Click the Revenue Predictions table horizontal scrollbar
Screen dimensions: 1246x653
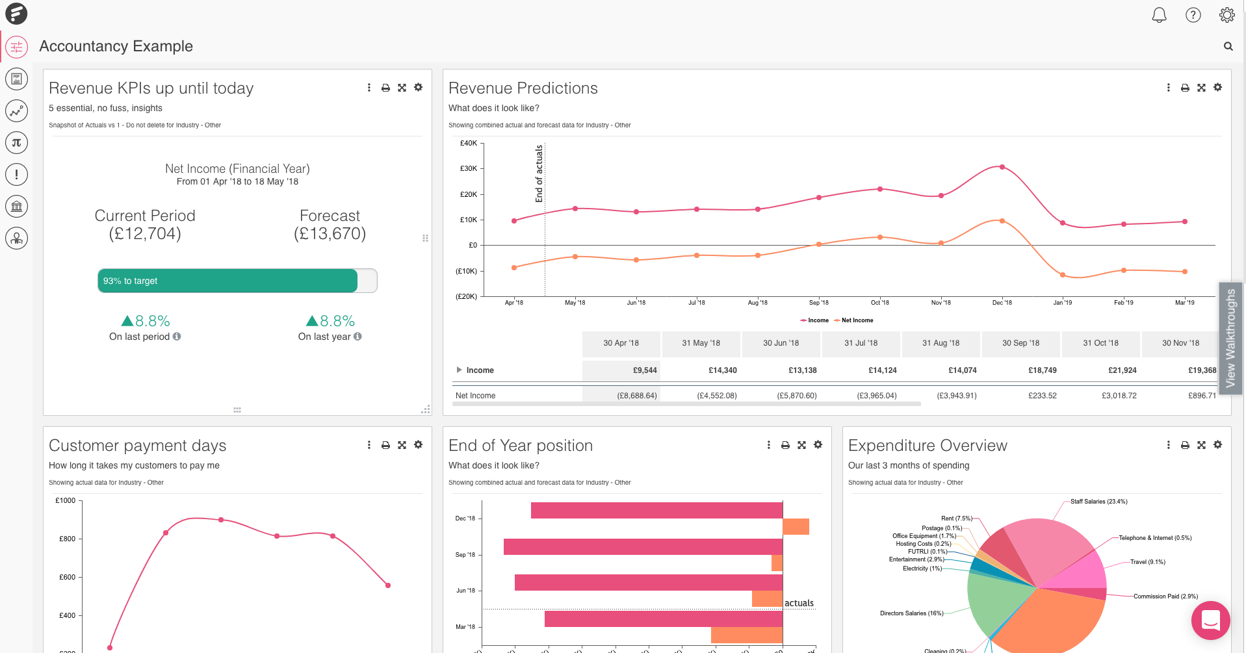[686, 404]
